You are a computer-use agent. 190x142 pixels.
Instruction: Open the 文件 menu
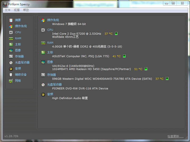click(x=7, y=10)
